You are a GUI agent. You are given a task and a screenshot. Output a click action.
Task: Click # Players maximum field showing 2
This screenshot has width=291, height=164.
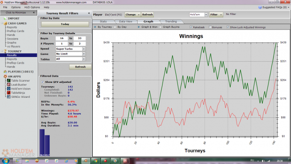pos(80,44)
